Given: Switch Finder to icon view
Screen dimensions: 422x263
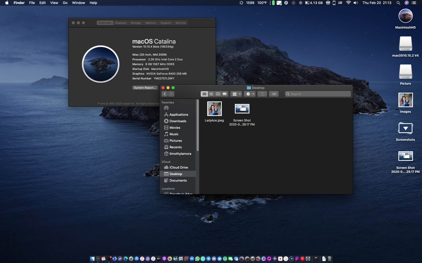Looking at the screenshot, I should (204, 94).
